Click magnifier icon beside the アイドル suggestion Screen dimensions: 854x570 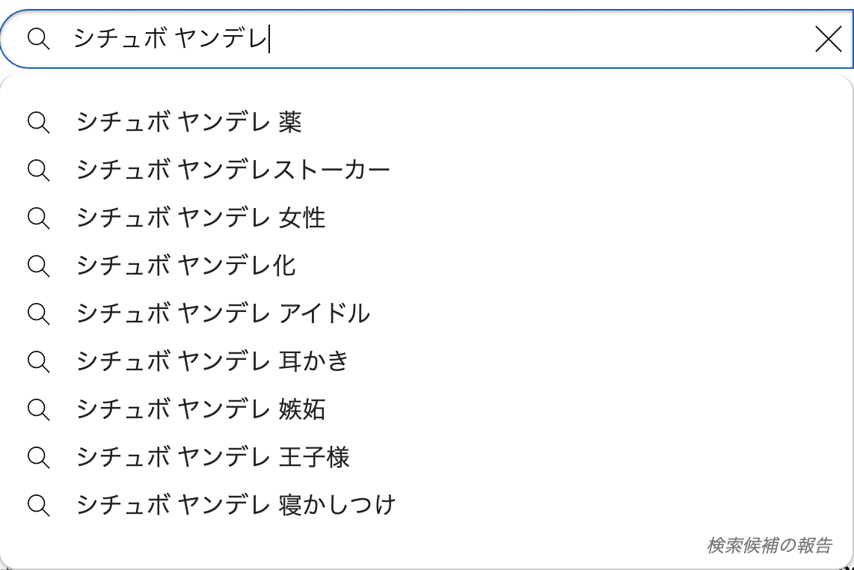(x=38, y=313)
